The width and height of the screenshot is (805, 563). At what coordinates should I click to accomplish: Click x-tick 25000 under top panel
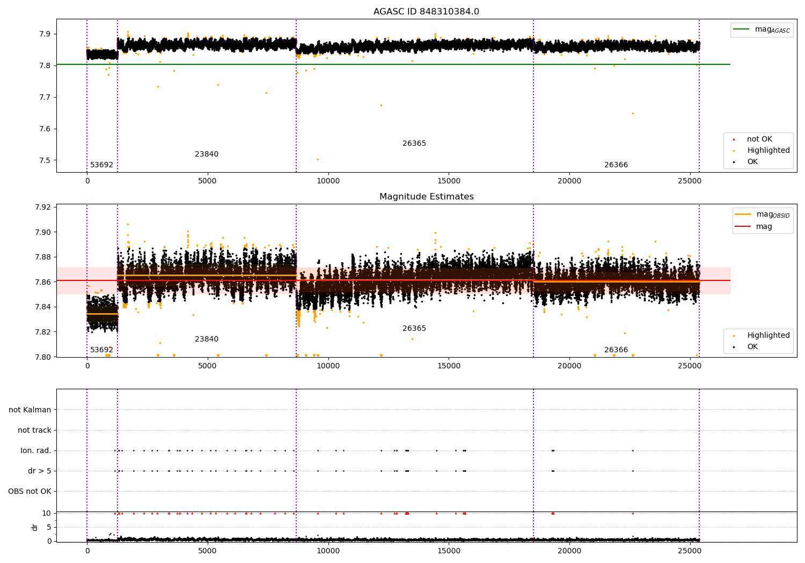pyautogui.click(x=690, y=181)
